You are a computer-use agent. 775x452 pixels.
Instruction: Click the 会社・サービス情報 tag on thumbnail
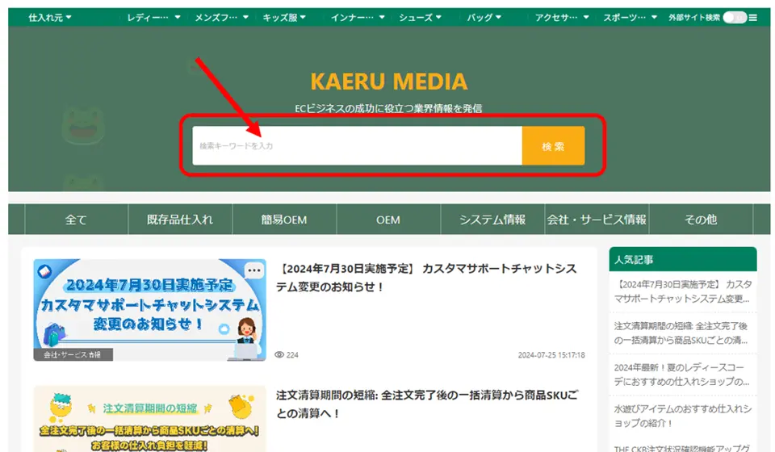click(x=73, y=354)
